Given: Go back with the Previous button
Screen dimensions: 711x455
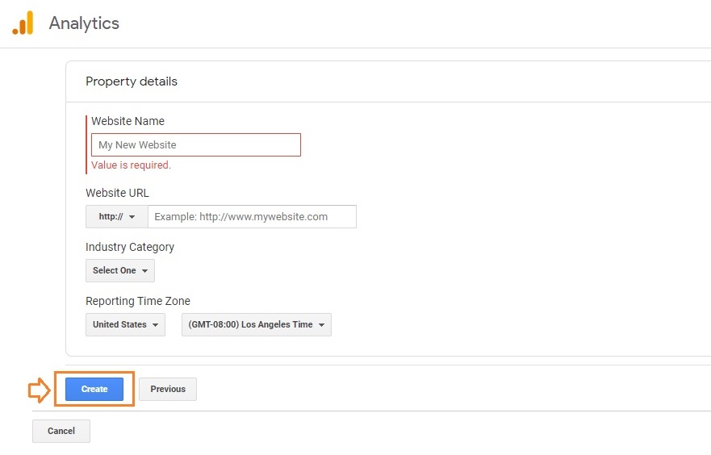Looking at the screenshot, I should [x=168, y=390].
